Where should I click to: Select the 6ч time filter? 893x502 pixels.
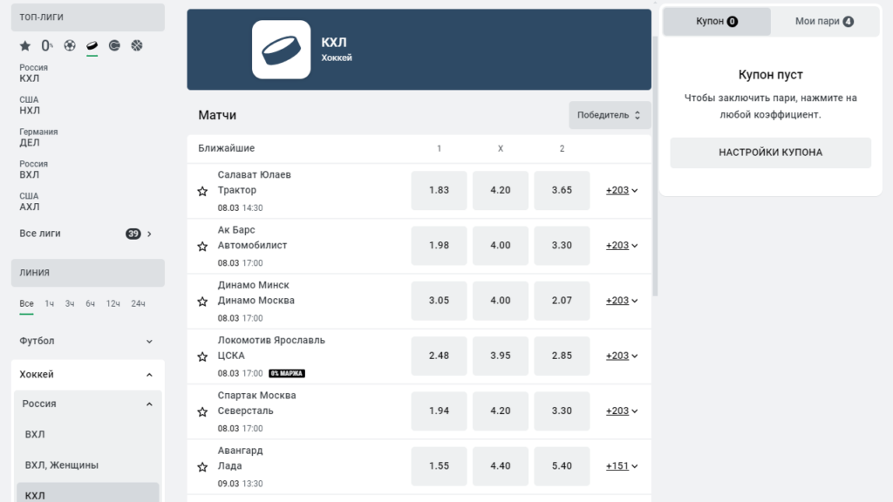(90, 304)
